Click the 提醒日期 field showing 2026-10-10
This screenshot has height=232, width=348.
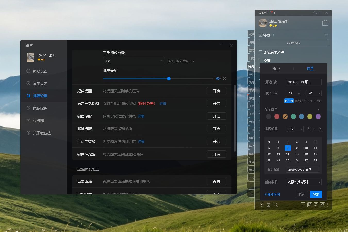click(x=304, y=82)
